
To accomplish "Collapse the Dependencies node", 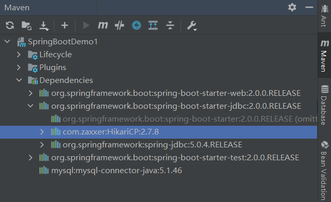I will point(19,80).
